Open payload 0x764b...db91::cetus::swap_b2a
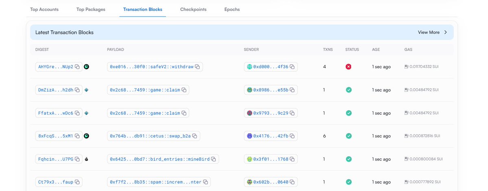 (150, 136)
